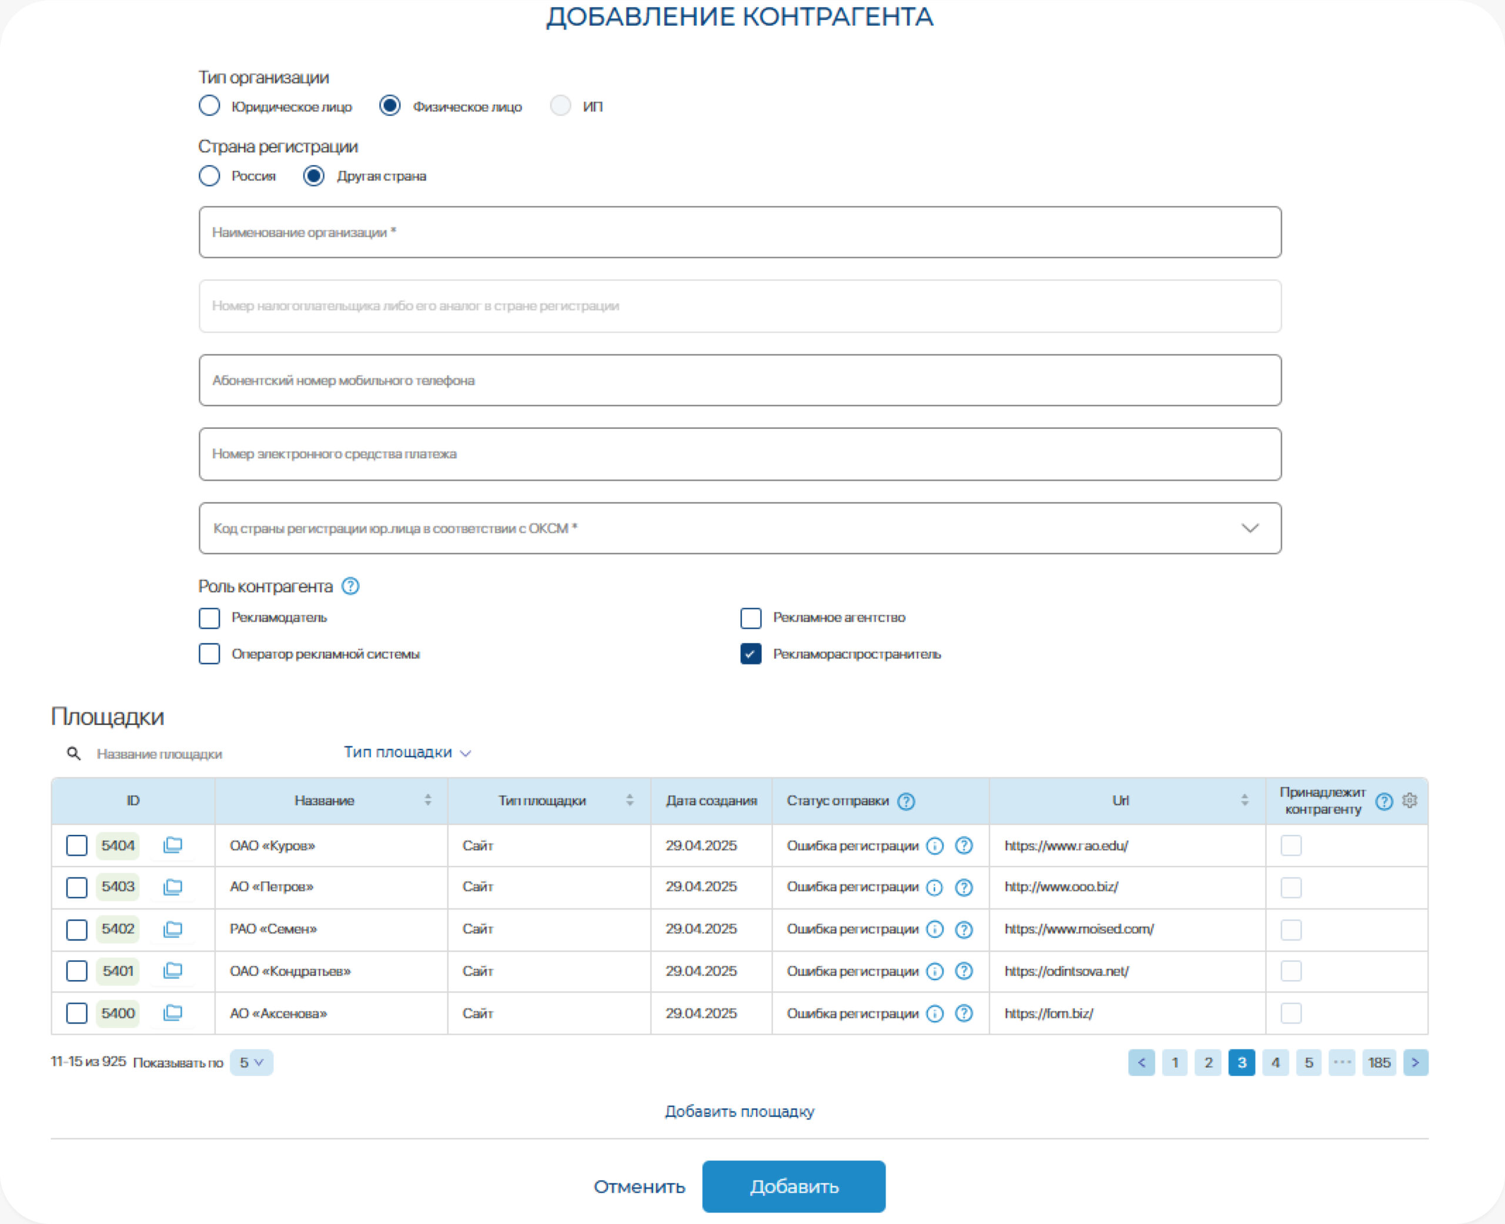
Task: Click info icon for АО «Петров» status
Action: pyautogui.click(x=935, y=887)
